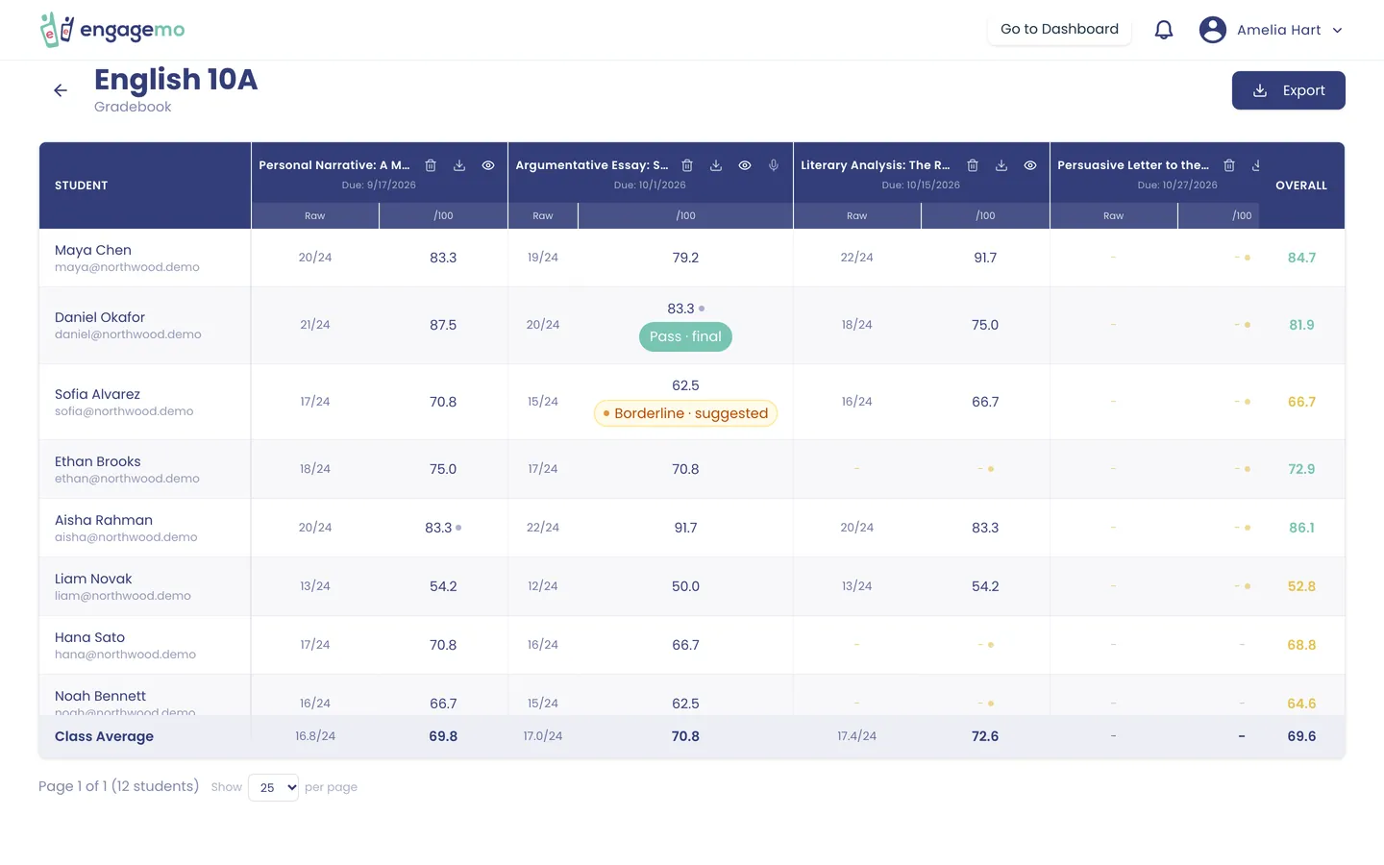Open the Literary Analysis column title

(876, 165)
